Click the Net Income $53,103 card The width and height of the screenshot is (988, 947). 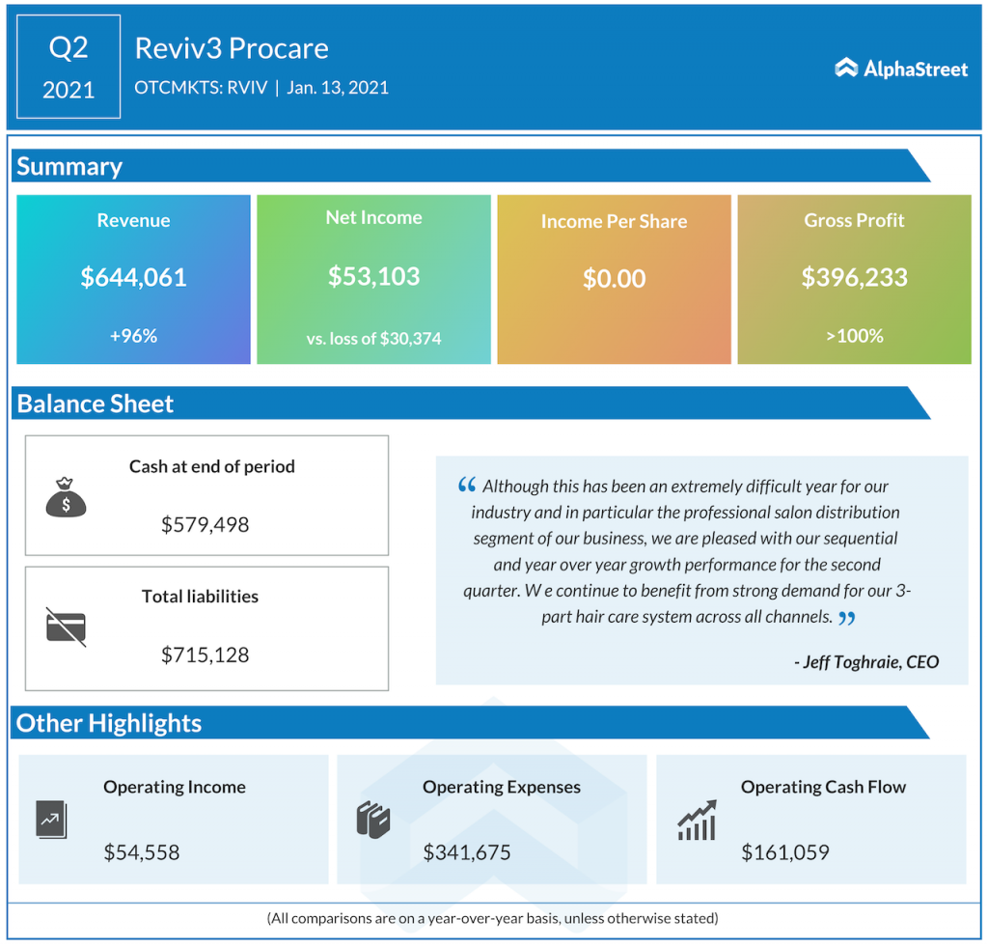tap(373, 279)
